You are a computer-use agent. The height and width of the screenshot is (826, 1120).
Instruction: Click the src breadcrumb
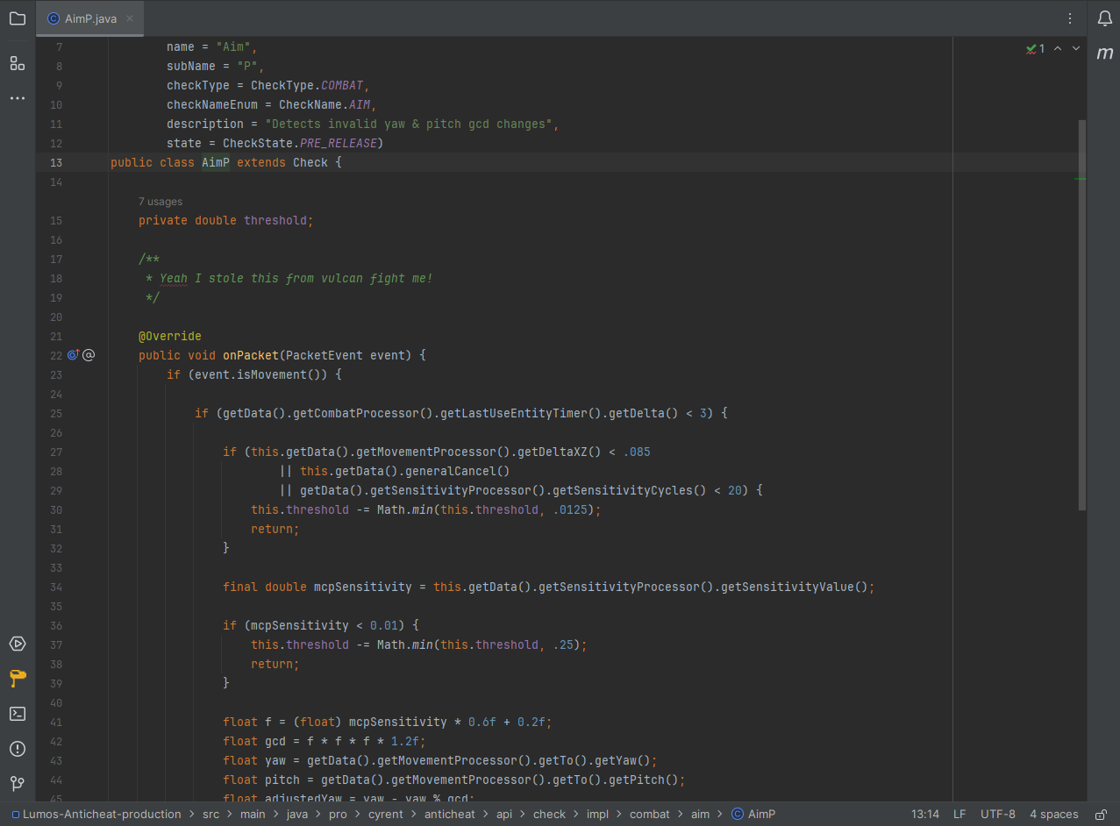210,815
